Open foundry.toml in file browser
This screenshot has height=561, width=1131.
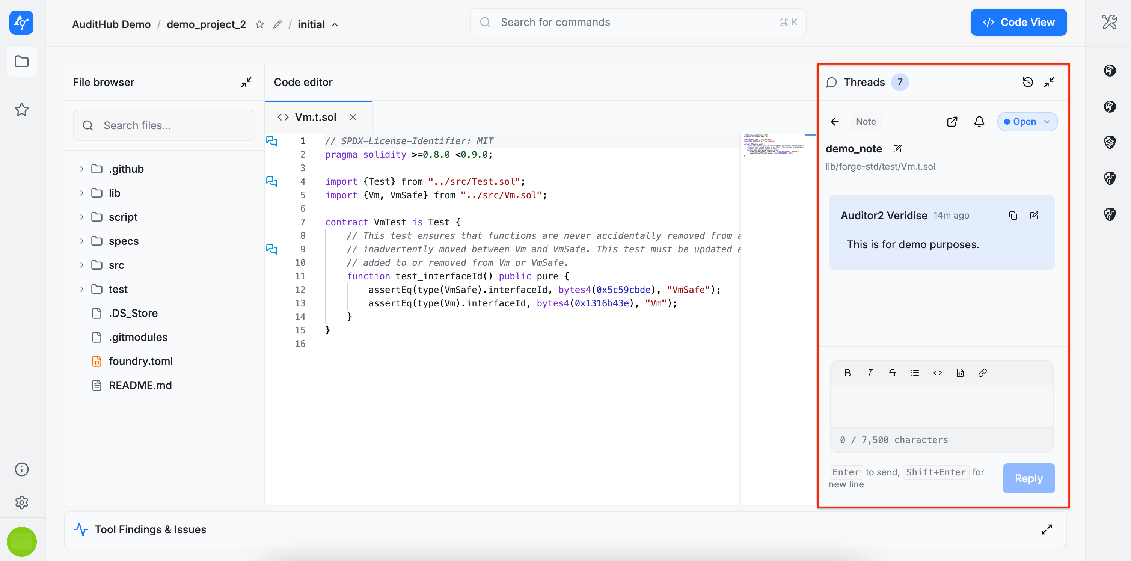click(140, 361)
